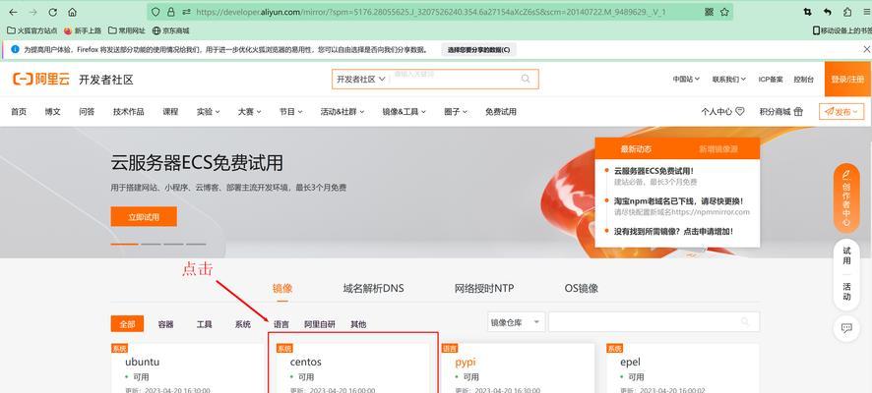Expand the 联系我们 dropdown
This screenshot has width=872, height=393.
pyautogui.click(x=729, y=80)
